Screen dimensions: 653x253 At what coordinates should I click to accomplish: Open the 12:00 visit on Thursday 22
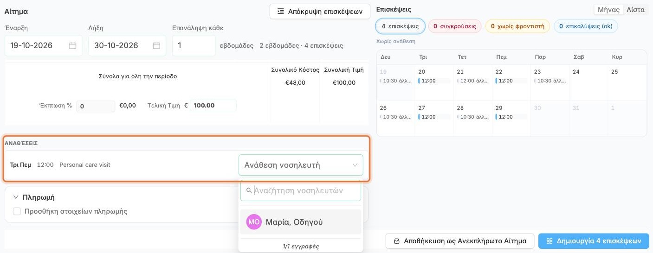point(511,81)
